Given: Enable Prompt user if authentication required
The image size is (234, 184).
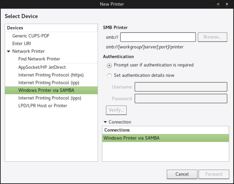Looking at the screenshot, I should point(109,65).
